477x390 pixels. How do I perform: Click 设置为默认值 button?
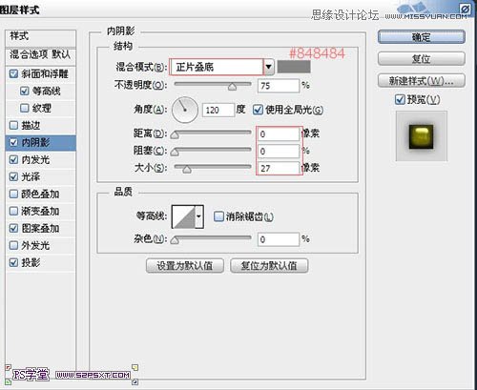coord(185,266)
